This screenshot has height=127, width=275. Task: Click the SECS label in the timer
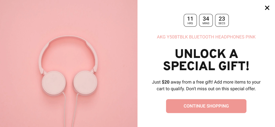pyautogui.click(x=222, y=23)
